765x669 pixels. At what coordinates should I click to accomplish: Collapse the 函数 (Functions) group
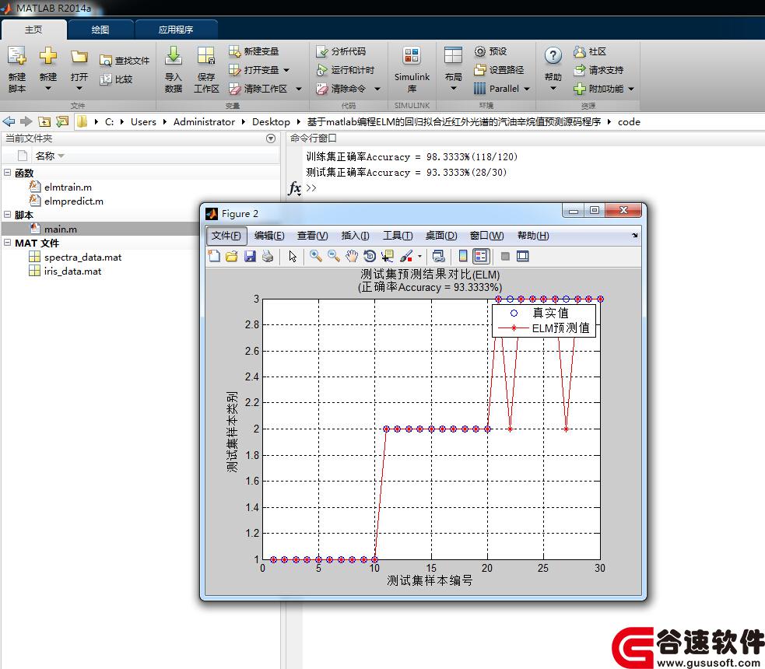coord(7,173)
